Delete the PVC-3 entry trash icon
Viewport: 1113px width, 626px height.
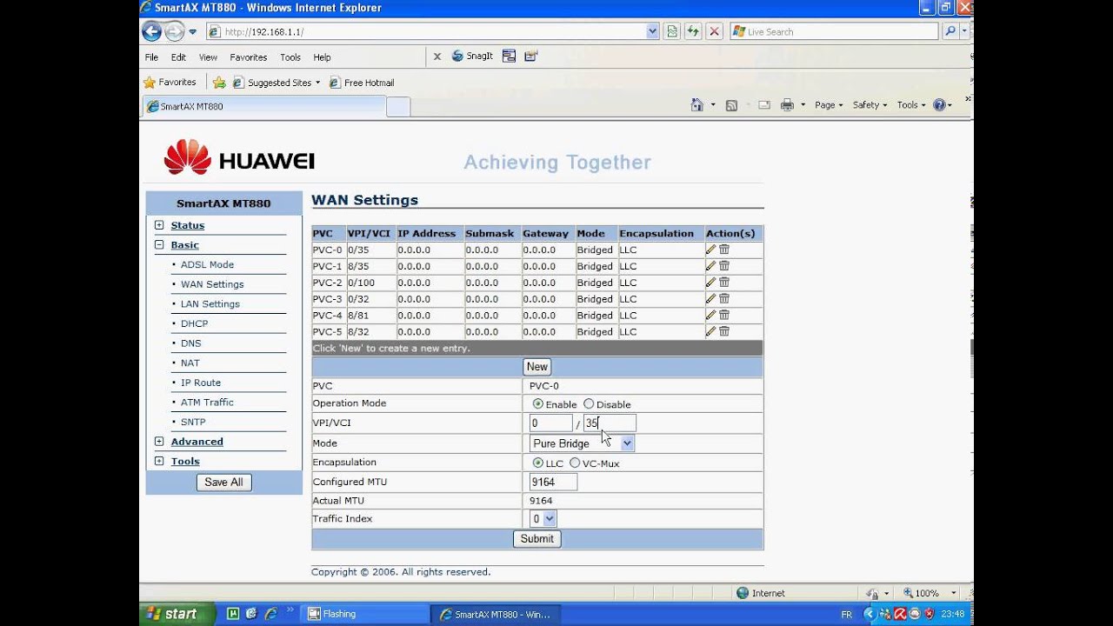point(724,298)
